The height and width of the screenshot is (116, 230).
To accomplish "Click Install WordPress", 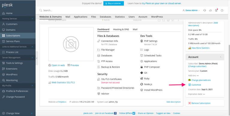I will tap(153, 90).
